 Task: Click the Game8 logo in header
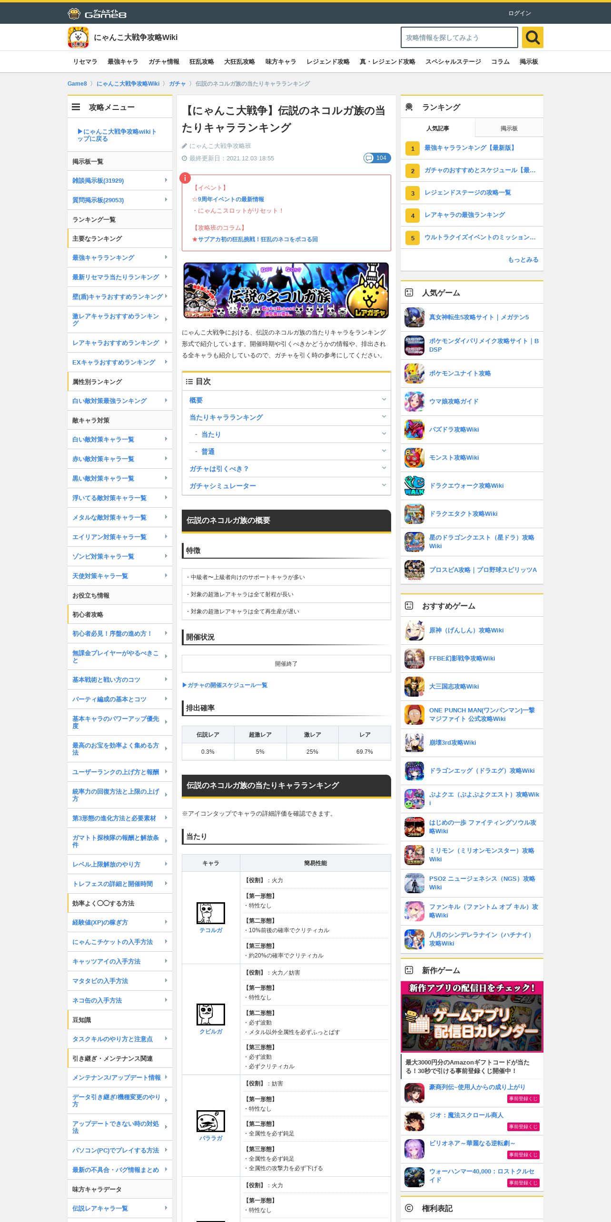(x=97, y=13)
